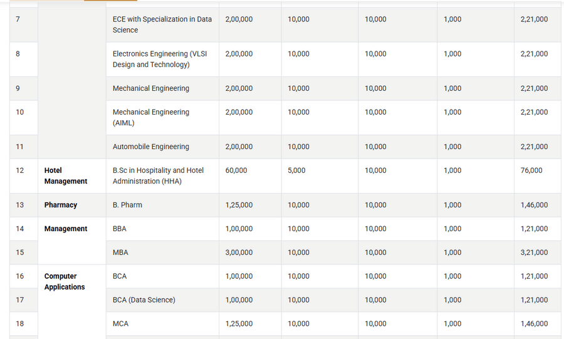Select total 1,46,000 in MCA row
The image size is (564, 339).
pyautogui.click(x=534, y=323)
